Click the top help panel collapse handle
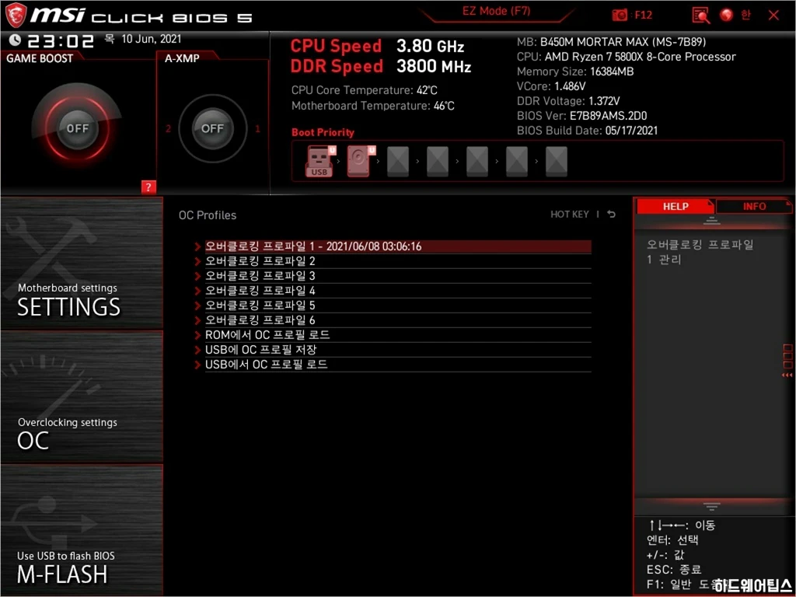 (x=711, y=221)
